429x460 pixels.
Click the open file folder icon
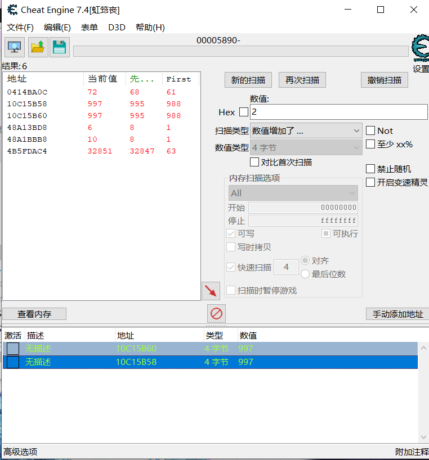coord(38,47)
